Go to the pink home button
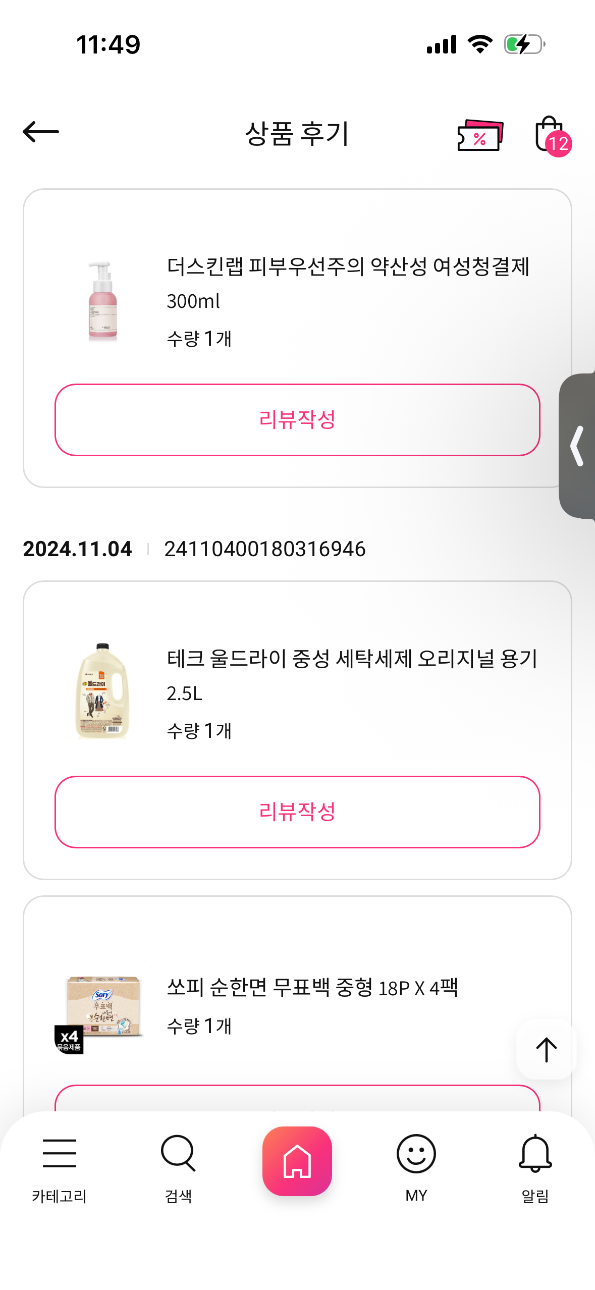The width and height of the screenshot is (595, 1290). pos(297,1161)
